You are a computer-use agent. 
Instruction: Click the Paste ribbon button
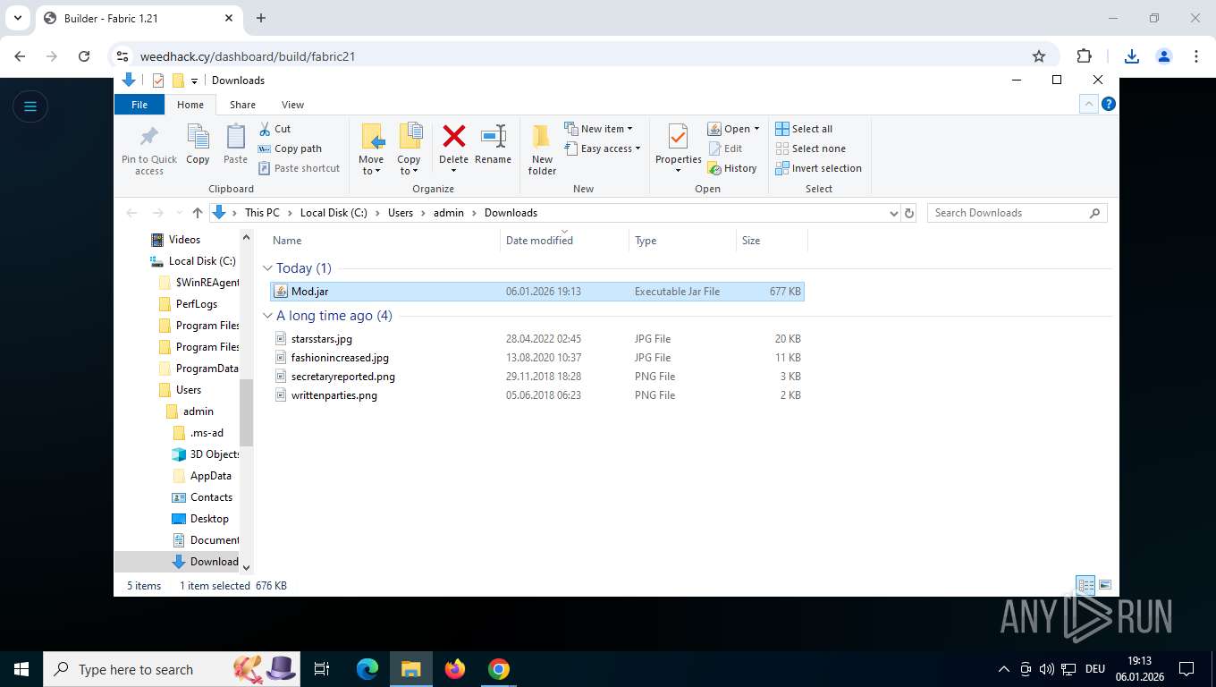(x=235, y=145)
